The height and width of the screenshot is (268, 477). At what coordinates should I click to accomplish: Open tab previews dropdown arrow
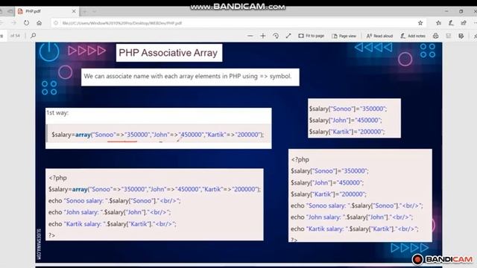pyautogui.click(x=95, y=12)
